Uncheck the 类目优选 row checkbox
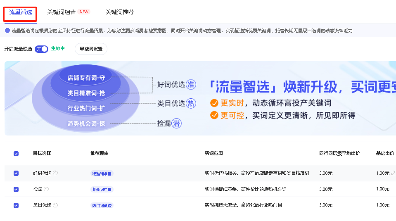 tap(16, 205)
